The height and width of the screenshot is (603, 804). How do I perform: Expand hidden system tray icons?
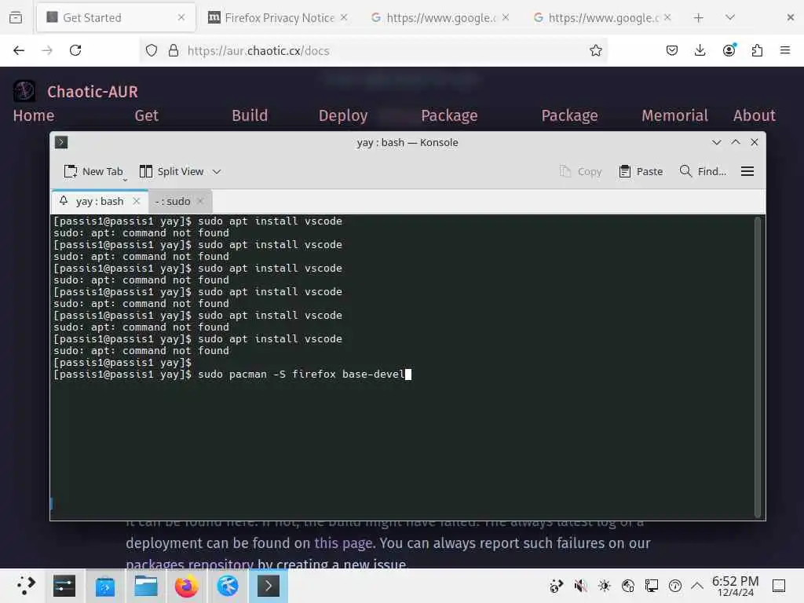click(x=697, y=586)
